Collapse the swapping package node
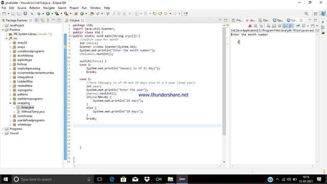This screenshot has width=327, height=184. [10, 103]
